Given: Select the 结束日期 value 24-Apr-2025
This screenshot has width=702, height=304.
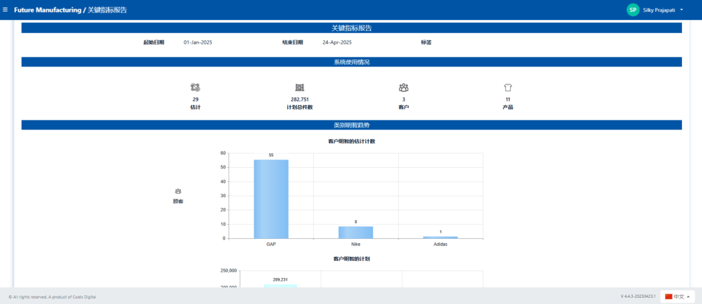Looking at the screenshot, I should (337, 42).
